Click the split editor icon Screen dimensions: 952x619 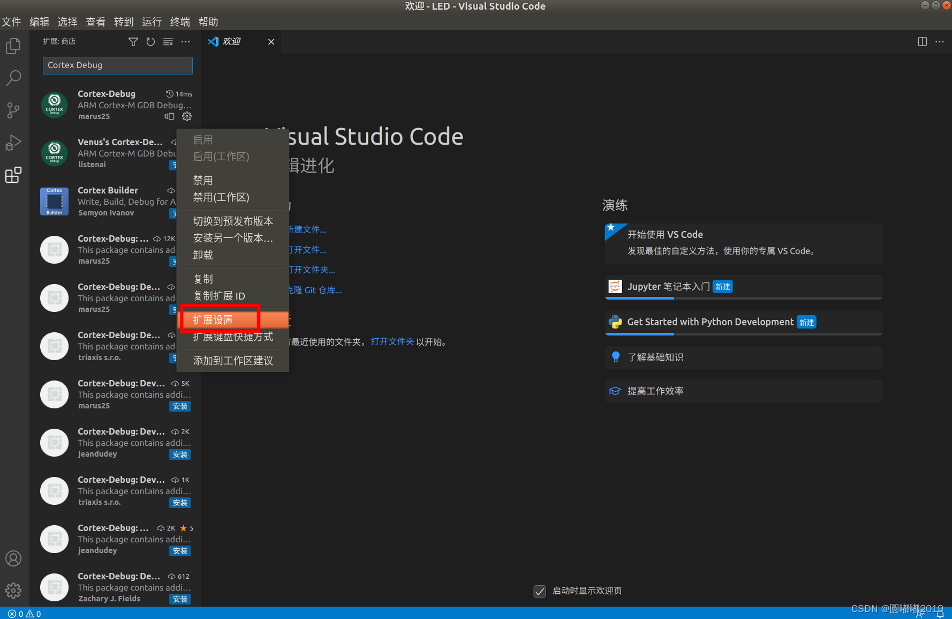(x=921, y=41)
